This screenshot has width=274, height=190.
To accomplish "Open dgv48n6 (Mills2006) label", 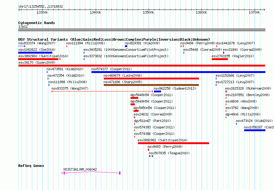I will (x=243, y=114).
